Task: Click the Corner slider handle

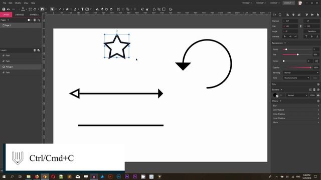Action: coord(284,61)
